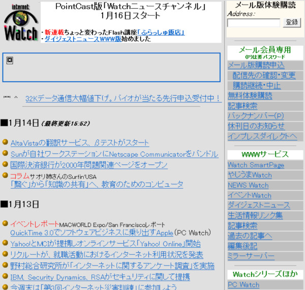Open やじうまWatch link
This screenshot has width=305, height=290.
tap(250, 175)
